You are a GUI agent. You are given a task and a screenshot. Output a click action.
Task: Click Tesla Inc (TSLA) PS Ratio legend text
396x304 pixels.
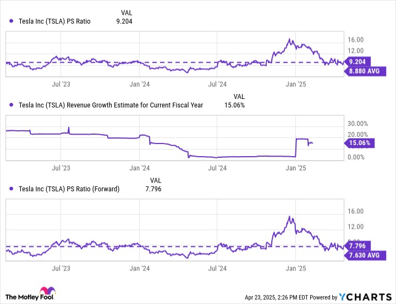(54, 21)
